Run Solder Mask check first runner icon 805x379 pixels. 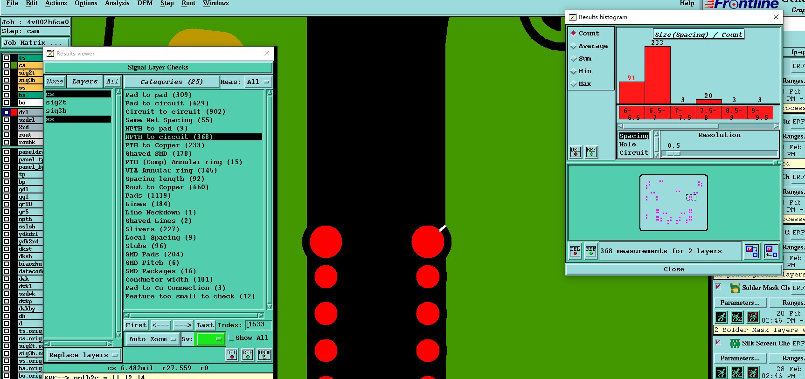tap(722, 317)
